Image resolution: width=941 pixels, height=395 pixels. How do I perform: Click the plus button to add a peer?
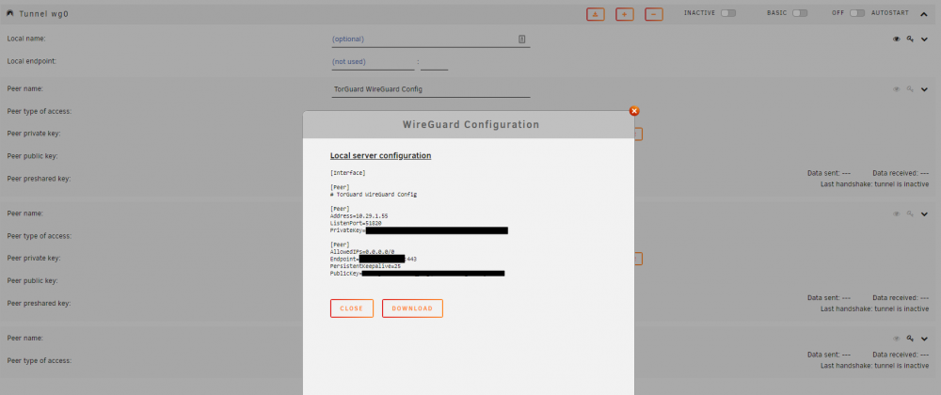coord(625,14)
